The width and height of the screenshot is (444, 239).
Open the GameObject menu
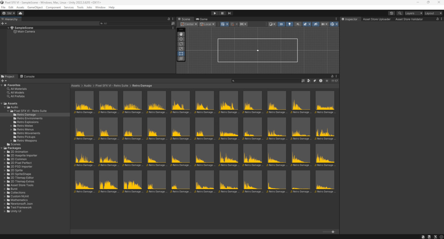(35, 7)
